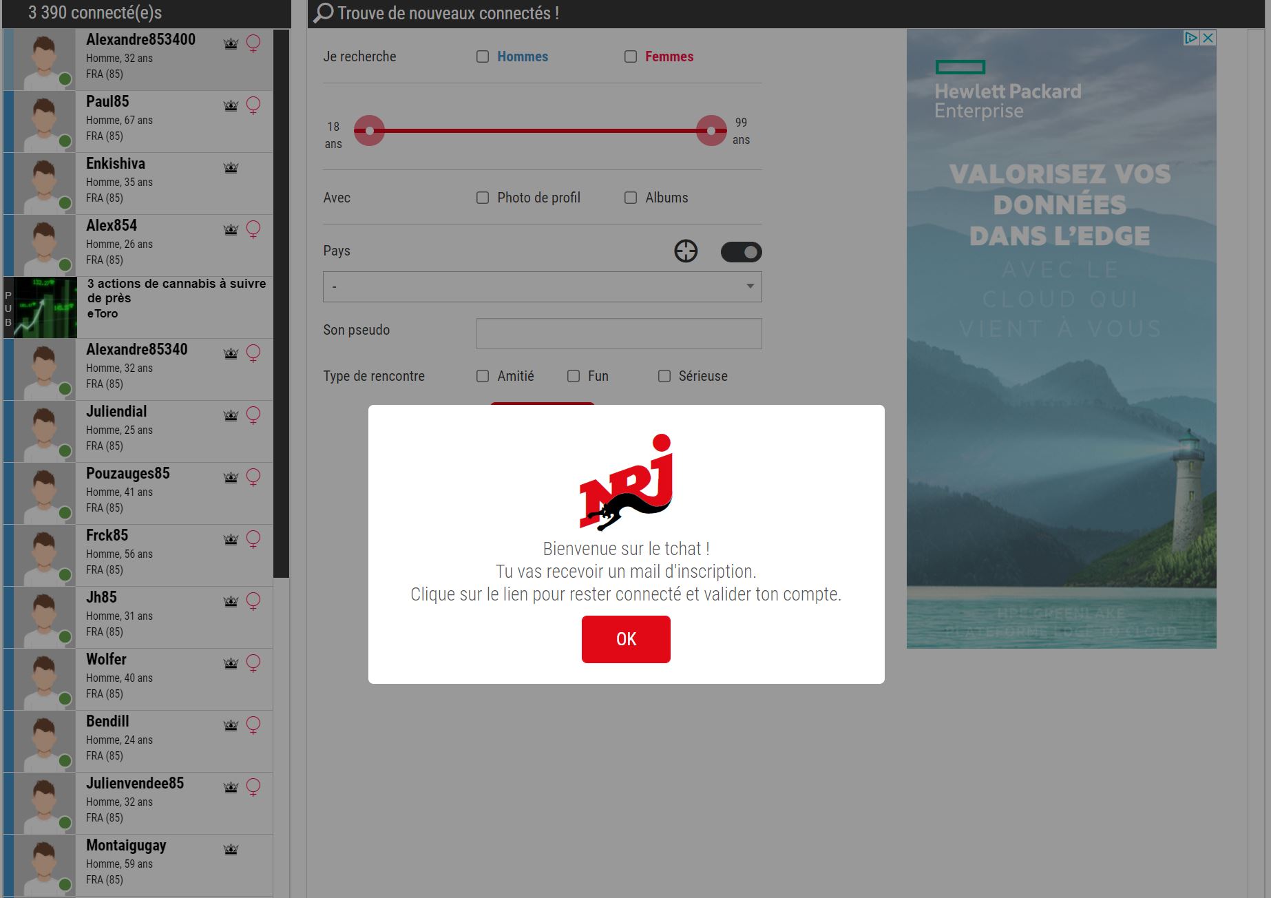Click the magnifying glass search icon in the header
The height and width of the screenshot is (898, 1271).
pos(324,13)
